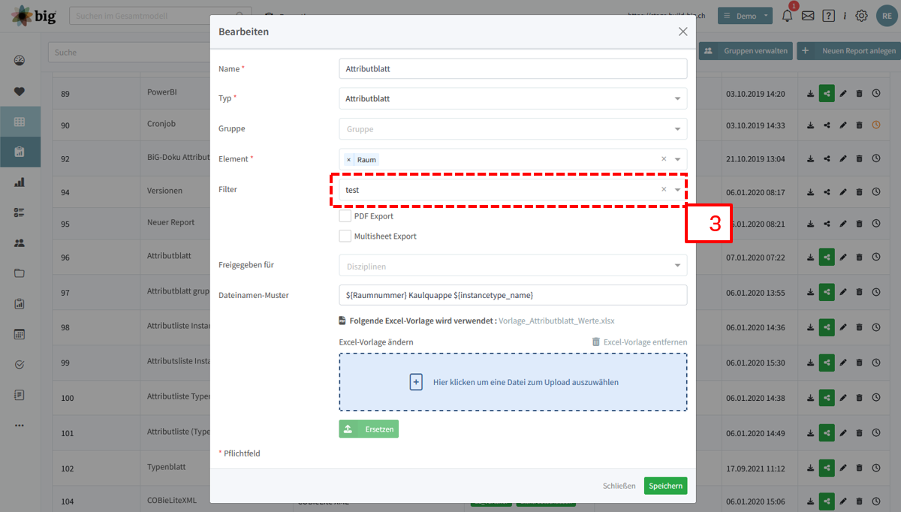Clear all Element selections with x

point(664,159)
